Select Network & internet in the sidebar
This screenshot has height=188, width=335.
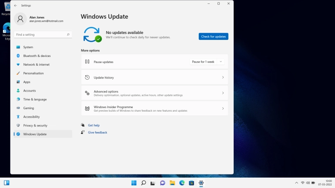click(x=37, y=65)
